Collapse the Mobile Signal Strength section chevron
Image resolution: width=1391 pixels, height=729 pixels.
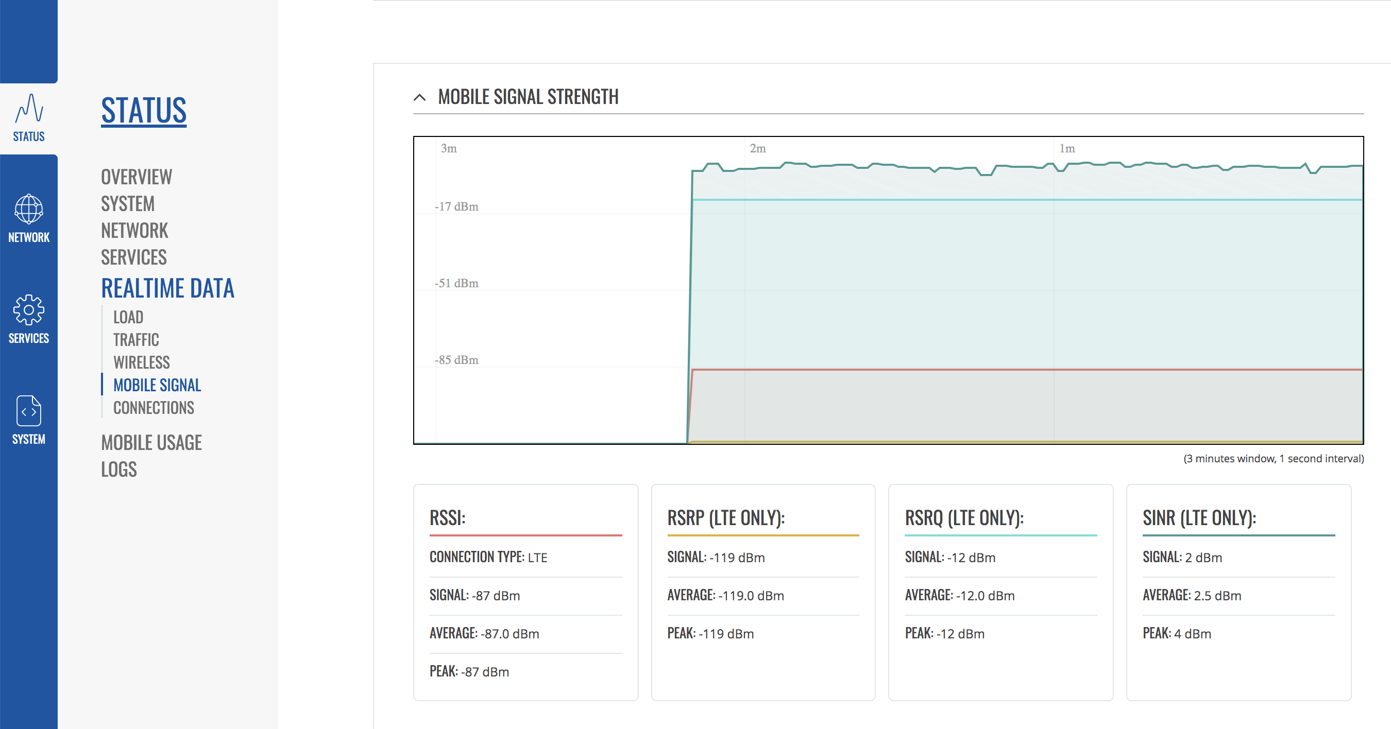[419, 98]
